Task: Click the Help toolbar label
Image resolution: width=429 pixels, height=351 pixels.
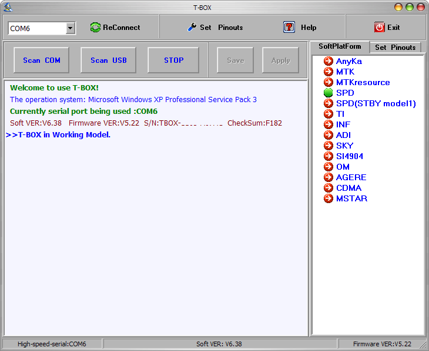Action: click(309, 28)
